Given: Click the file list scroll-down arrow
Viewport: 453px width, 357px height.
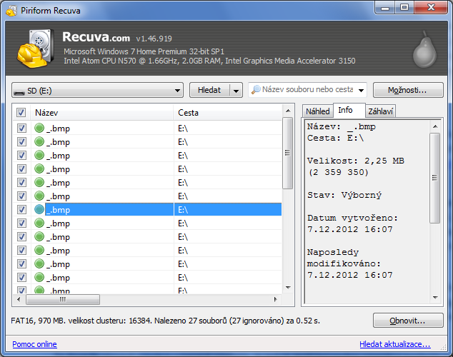Looking at the screenshot, I should (x=288, y=288).
